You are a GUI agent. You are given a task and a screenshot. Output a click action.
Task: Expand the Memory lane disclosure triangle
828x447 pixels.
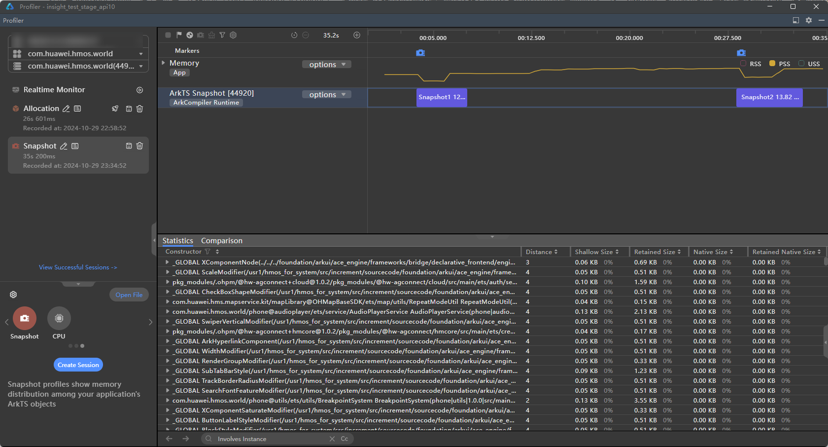[x=164, y=63]
